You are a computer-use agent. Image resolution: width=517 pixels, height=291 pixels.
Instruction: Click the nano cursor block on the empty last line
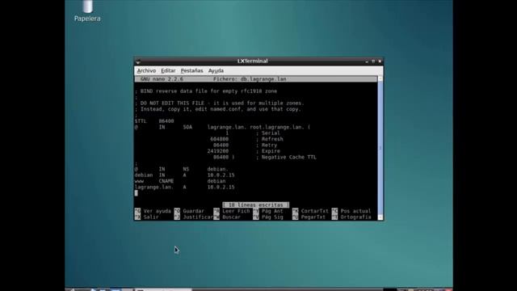[137, 193]
